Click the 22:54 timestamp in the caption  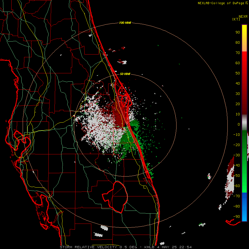point(185,247)
